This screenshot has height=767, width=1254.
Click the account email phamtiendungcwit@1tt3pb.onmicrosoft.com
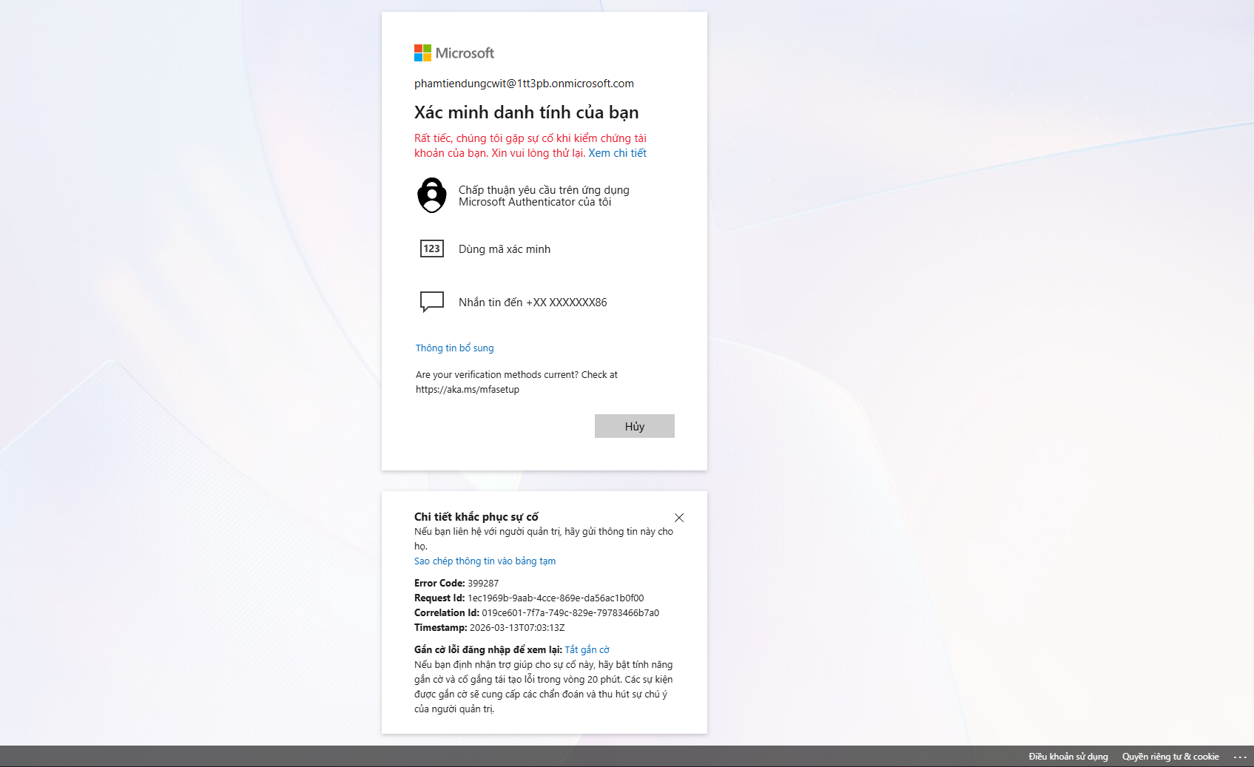pyautogui.click(x=524, y=84)
